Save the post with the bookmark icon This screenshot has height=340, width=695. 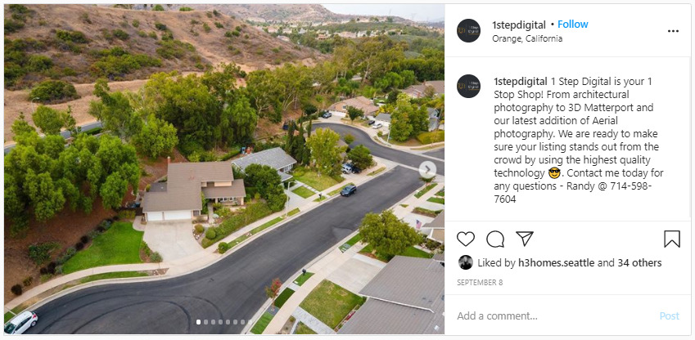(x=672, y=239)
